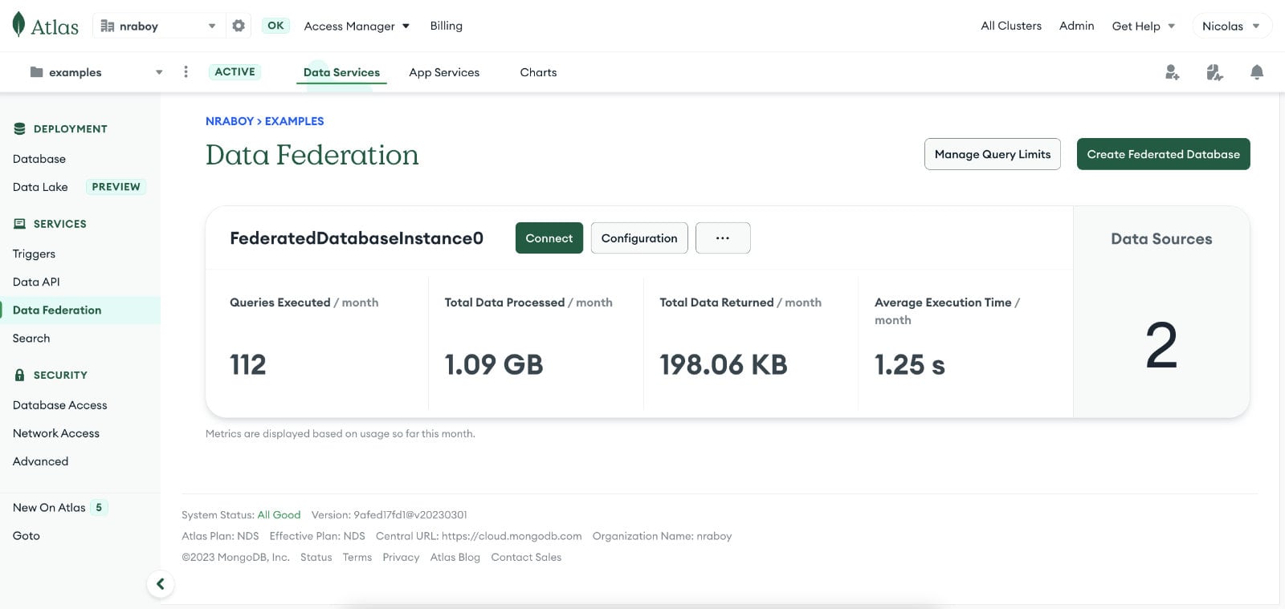This screenshot has width=1285, height=609.
Task: Select Database in the sidebar
Action: (39, 159)
